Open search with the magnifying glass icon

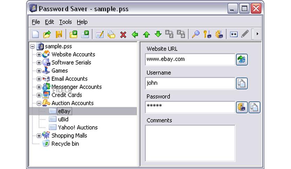(x=196, y=34)
